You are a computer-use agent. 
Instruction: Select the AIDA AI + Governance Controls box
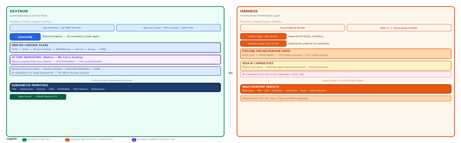[399, 28]
